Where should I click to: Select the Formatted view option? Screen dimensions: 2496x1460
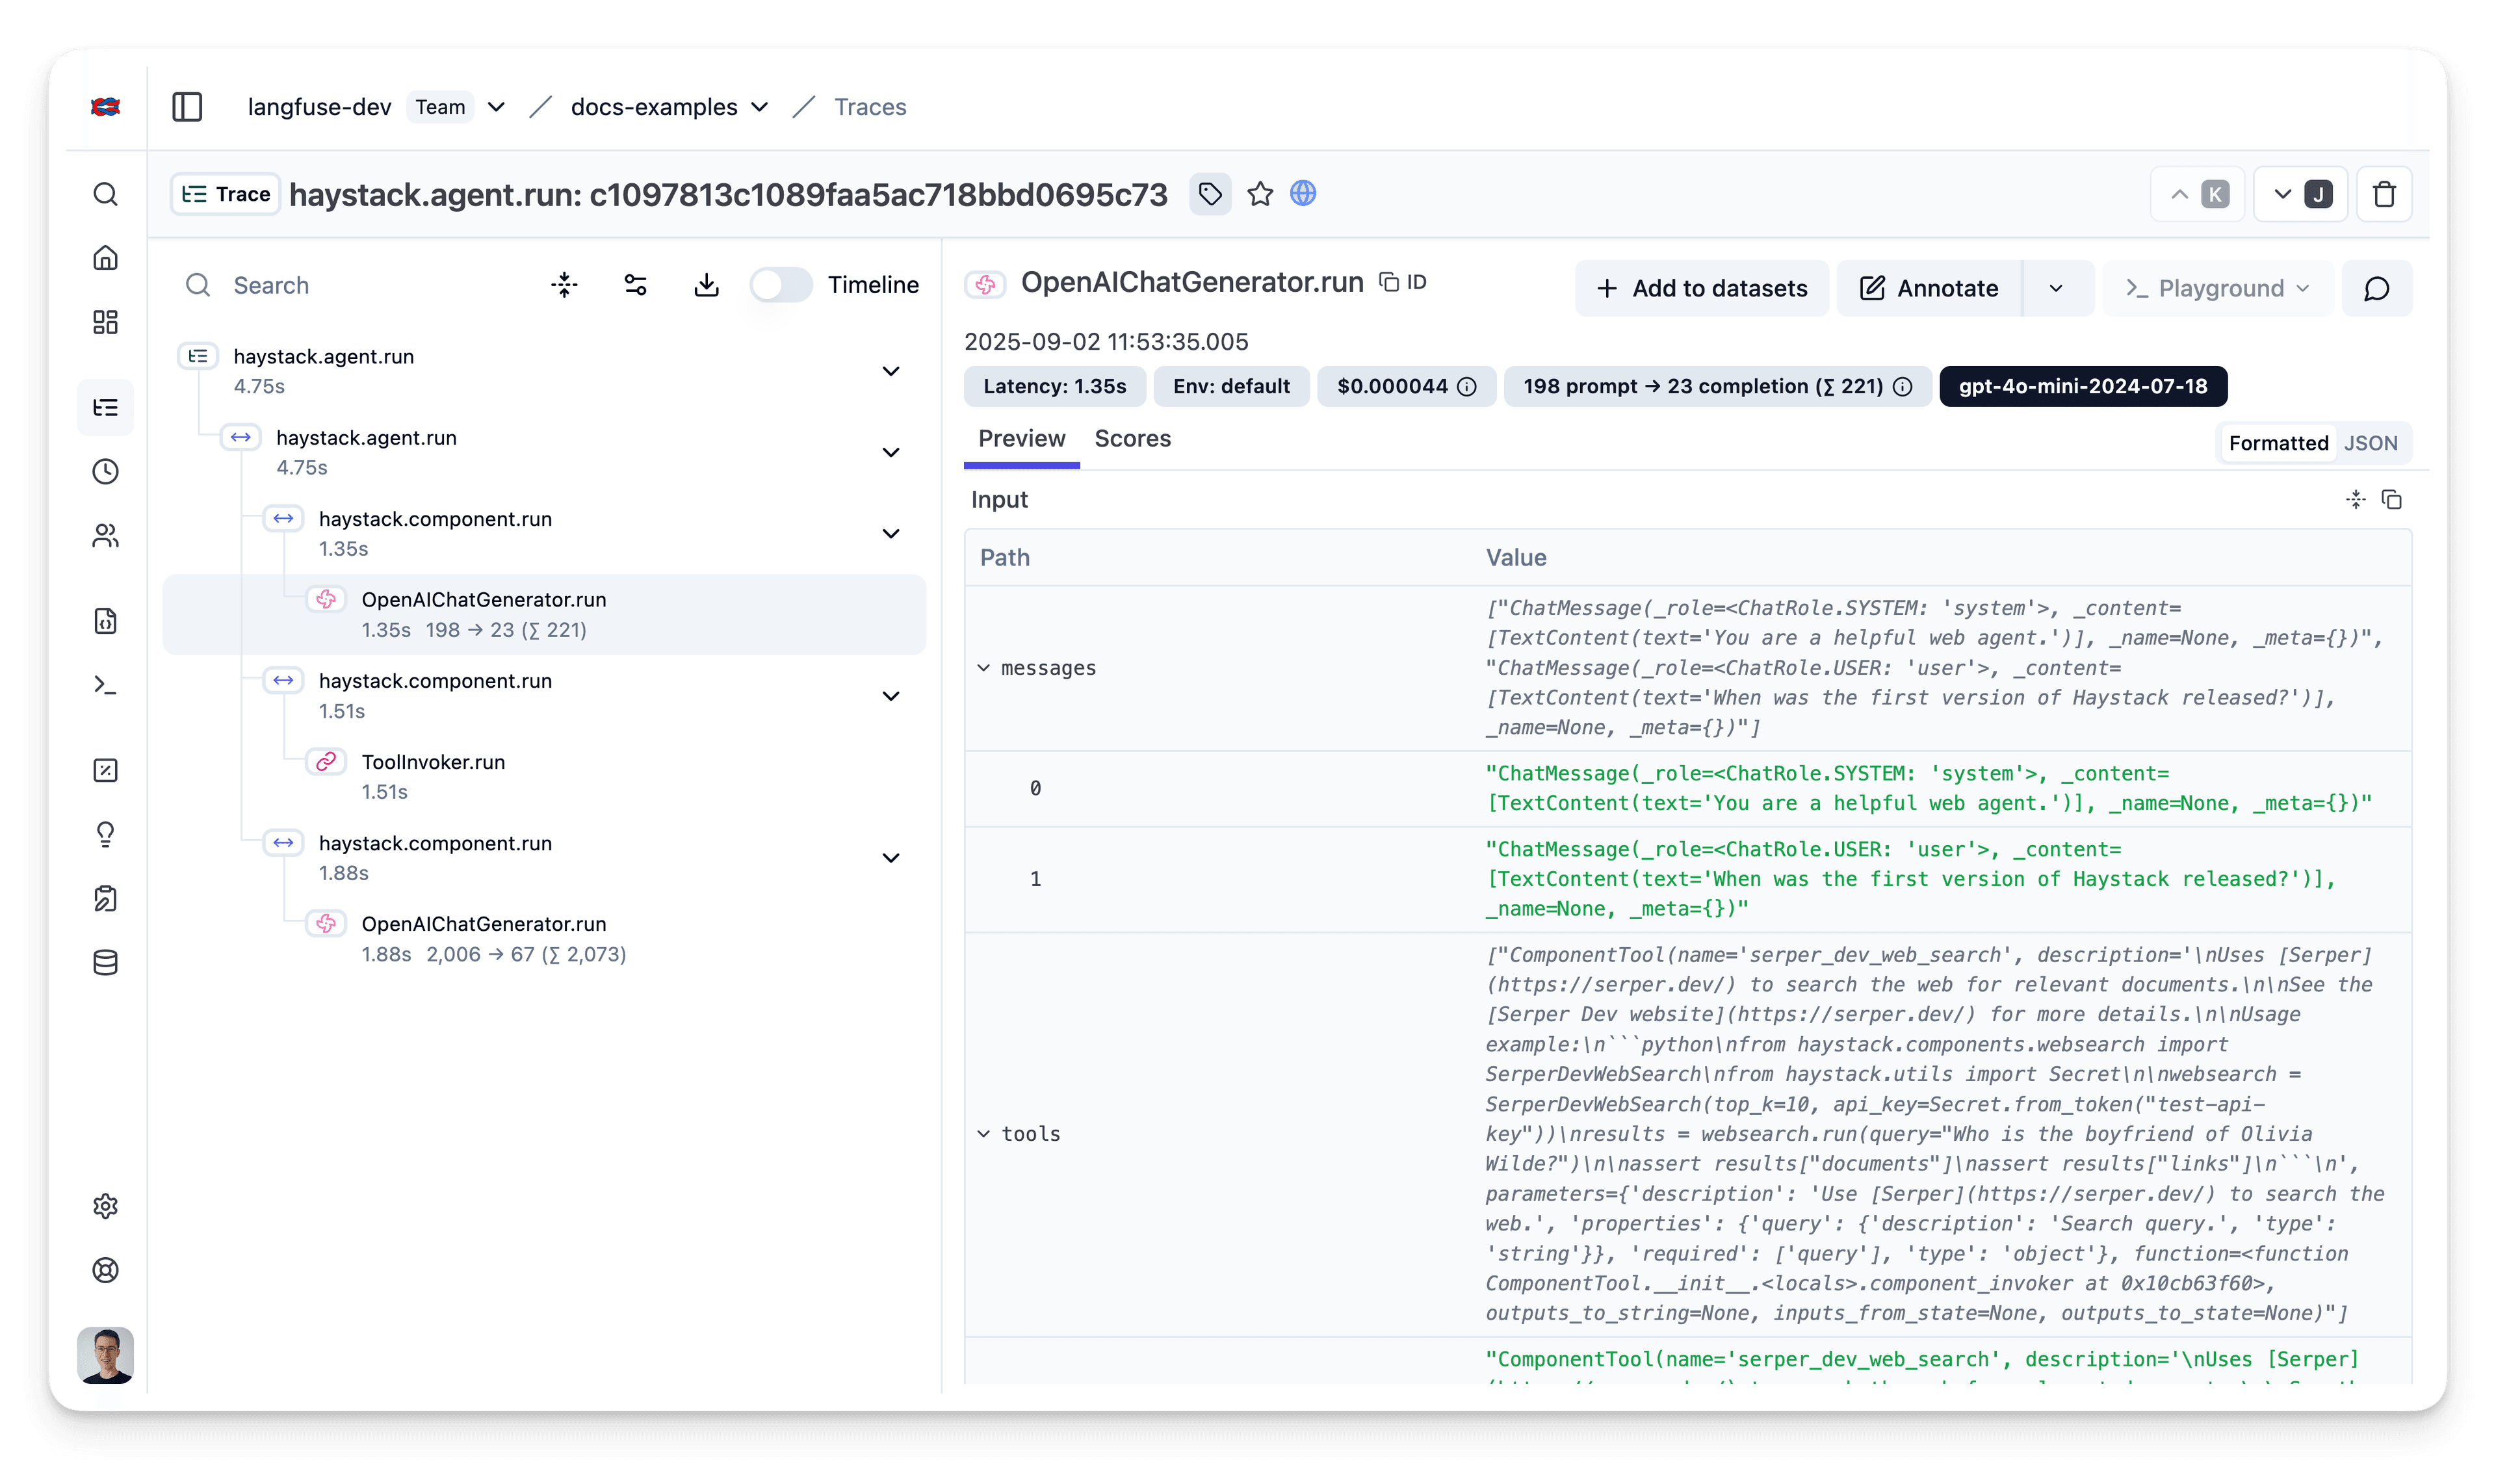2278,443
